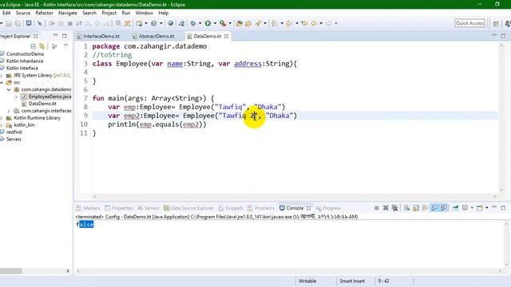Expand EmployeeDemo.java tree node
The image size is (511, 287).
click(16, 96)
